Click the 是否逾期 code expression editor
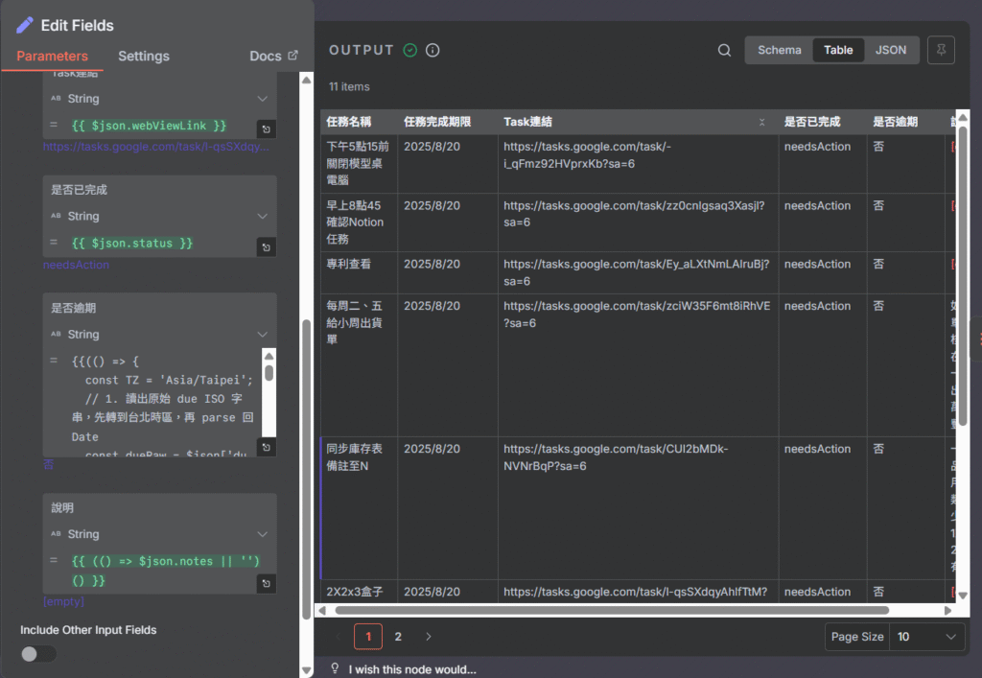The width and height of the screenshot is (982, 678). (164, 403)
